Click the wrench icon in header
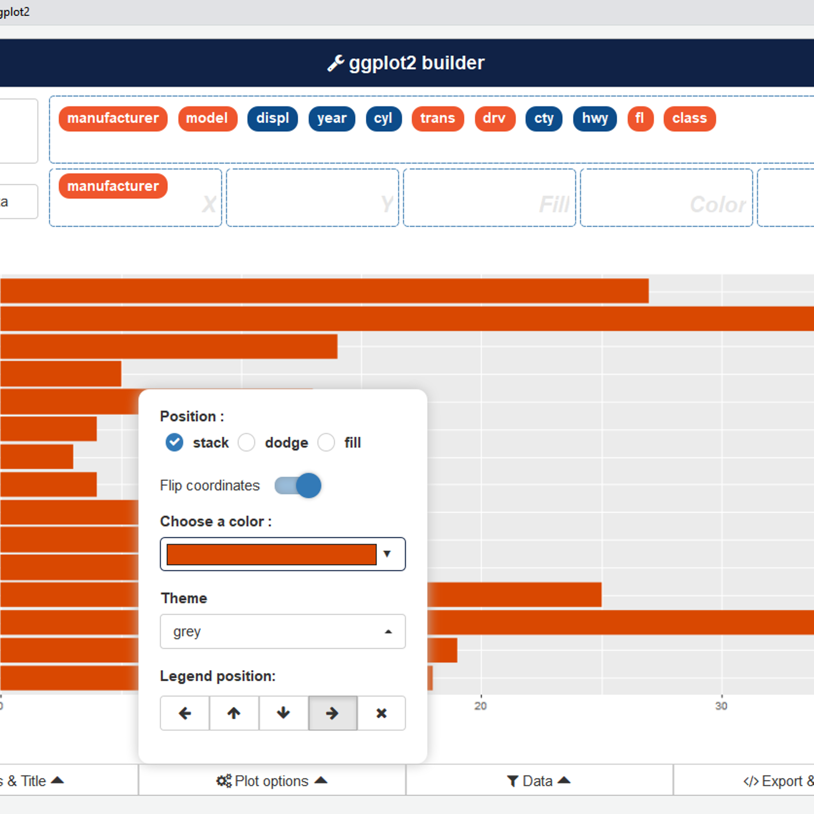This screenshot has height=814, width=814. click(335, 63)
